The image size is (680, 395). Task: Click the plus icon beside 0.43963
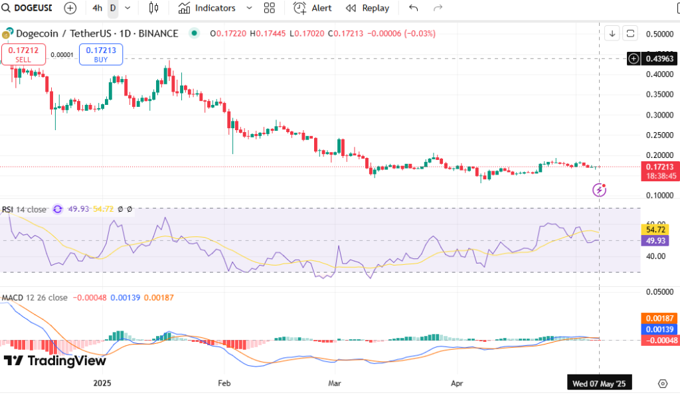point(634,58)
